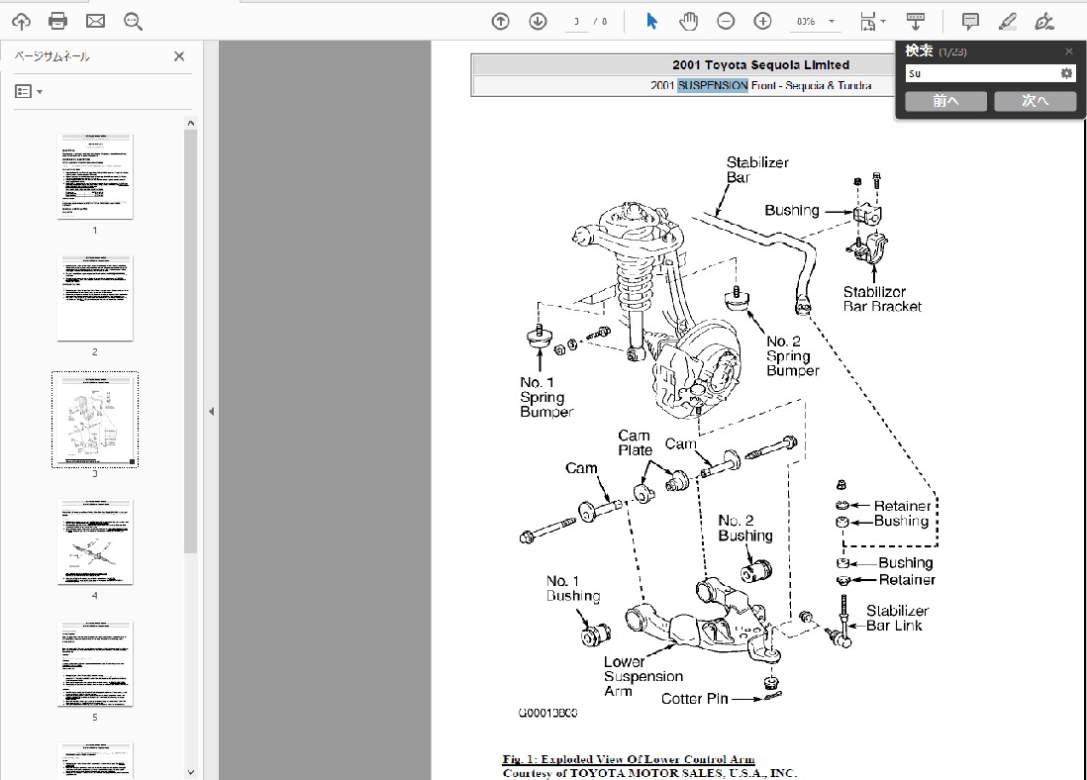Select page 2 thumbnail
Screen dimensions: 1087x780
tap(95, 299)
